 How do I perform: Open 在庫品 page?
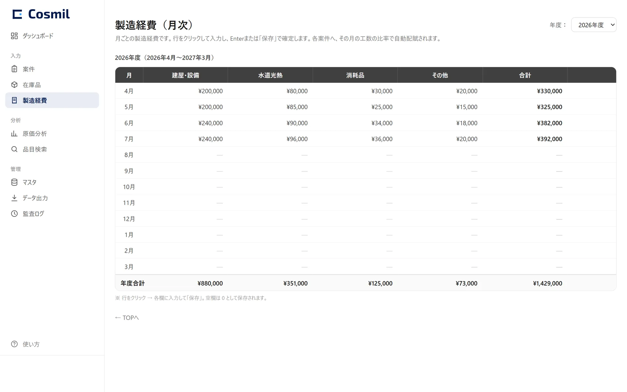click(52, 85)
